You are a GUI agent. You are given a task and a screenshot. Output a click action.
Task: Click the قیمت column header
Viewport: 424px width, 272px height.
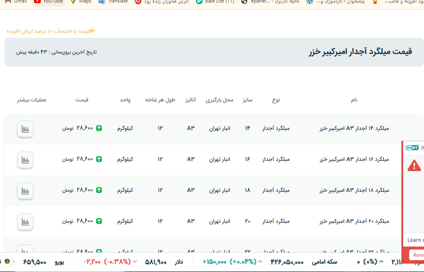[x=82, y=100]
